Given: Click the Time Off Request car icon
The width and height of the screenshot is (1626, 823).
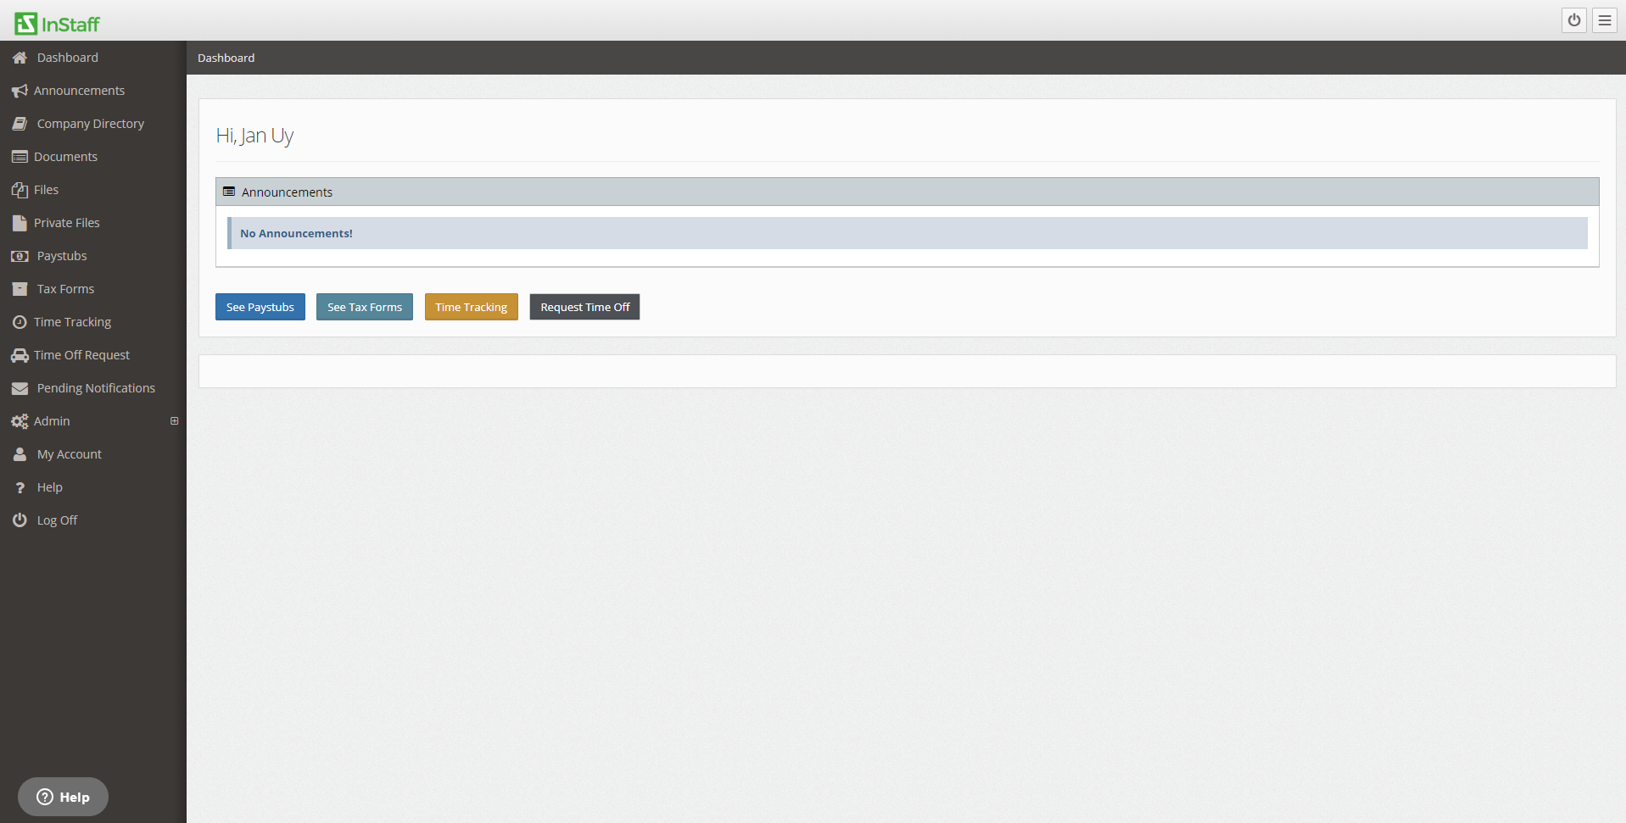Looking at the screenshot, I should tap(19, 354).
